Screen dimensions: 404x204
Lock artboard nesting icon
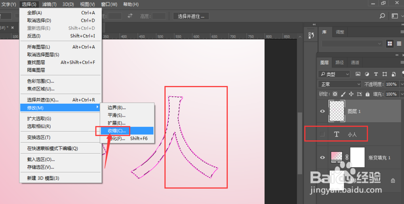(x=360, y=94)
